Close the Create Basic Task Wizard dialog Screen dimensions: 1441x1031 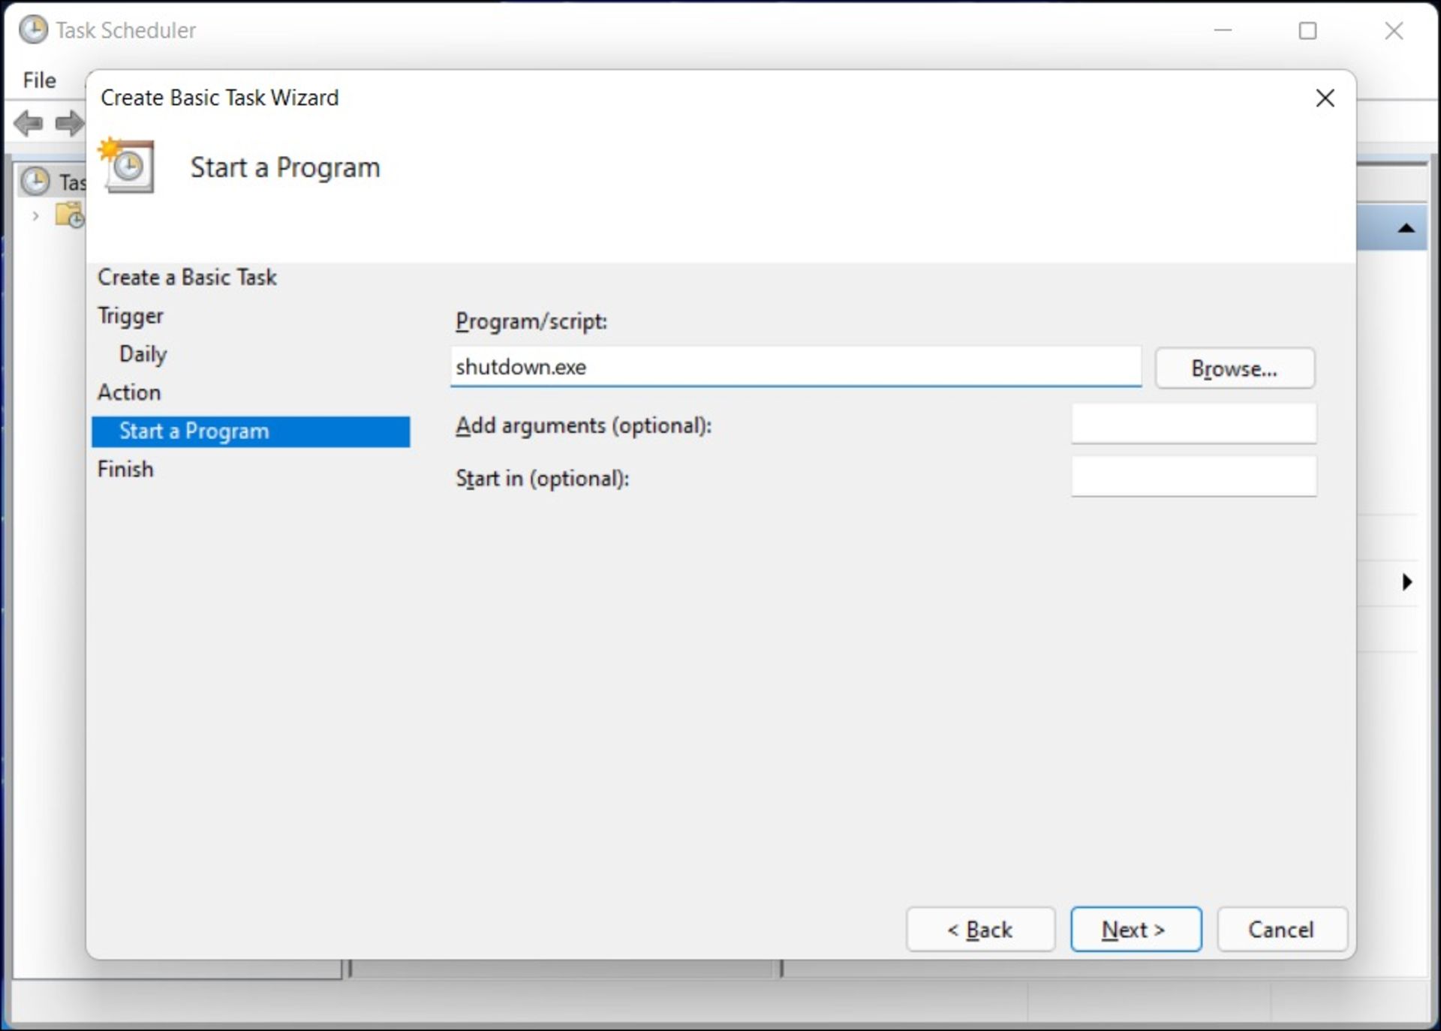pyautogui.click(x=1325, y=98)
